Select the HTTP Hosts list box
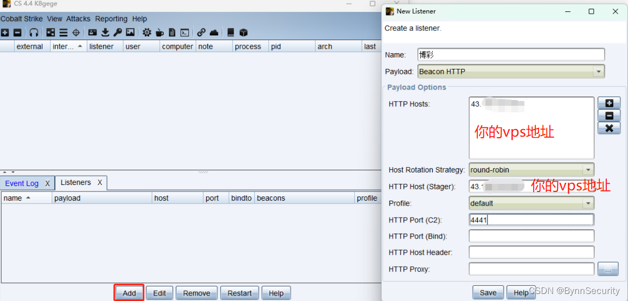628x301 pixels. point(531,128)
